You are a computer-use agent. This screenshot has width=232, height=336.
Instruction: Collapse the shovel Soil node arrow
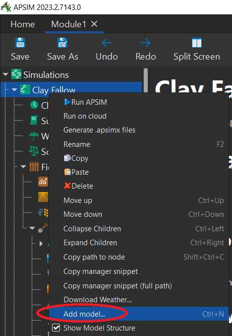[x=32, y=228]
